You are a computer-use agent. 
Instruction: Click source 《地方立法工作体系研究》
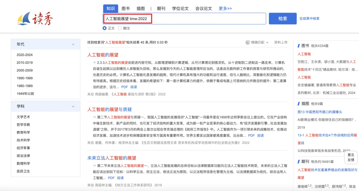pyautogui.click(x=133, y=185)
